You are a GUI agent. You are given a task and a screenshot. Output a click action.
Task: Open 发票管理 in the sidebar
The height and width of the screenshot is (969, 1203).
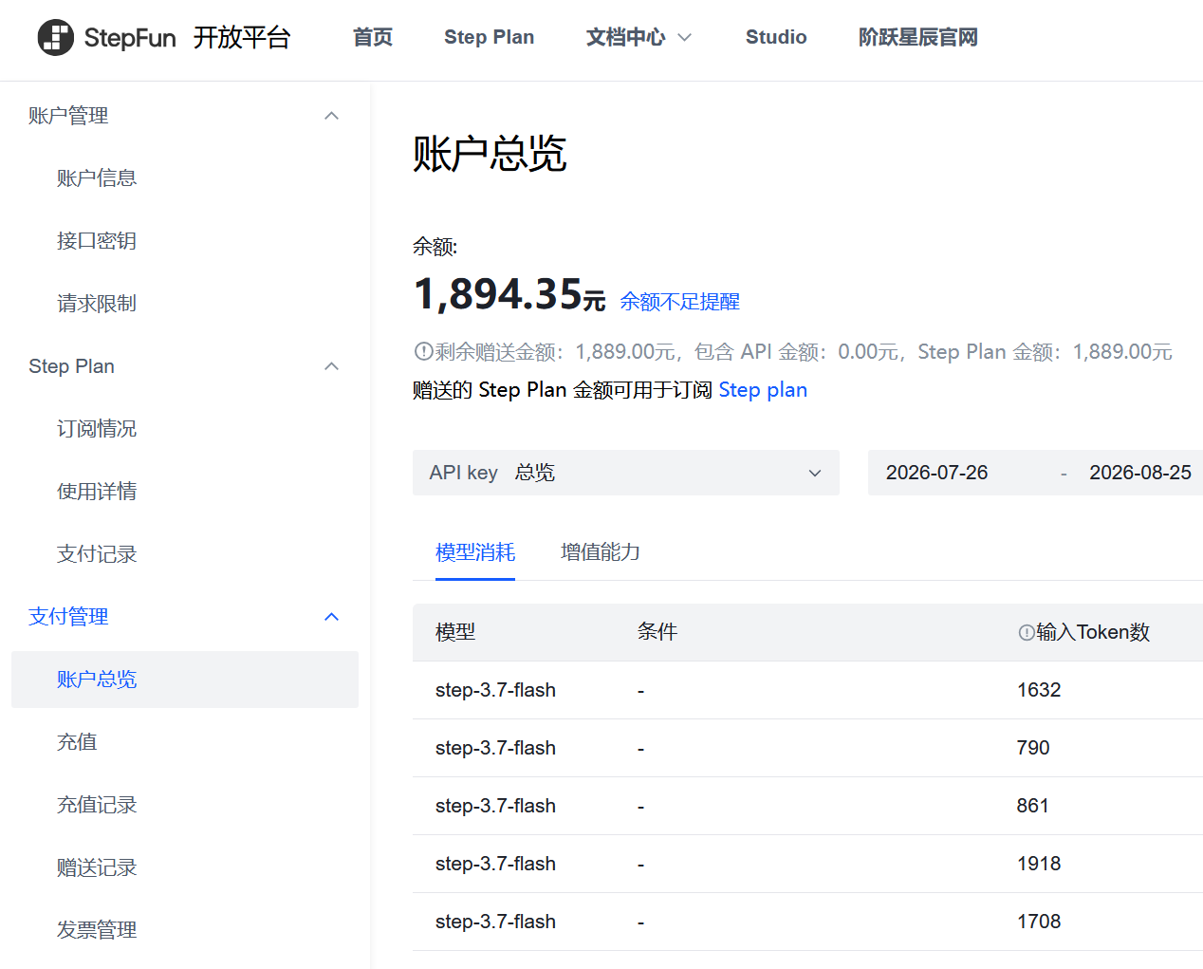coord(97,930)
